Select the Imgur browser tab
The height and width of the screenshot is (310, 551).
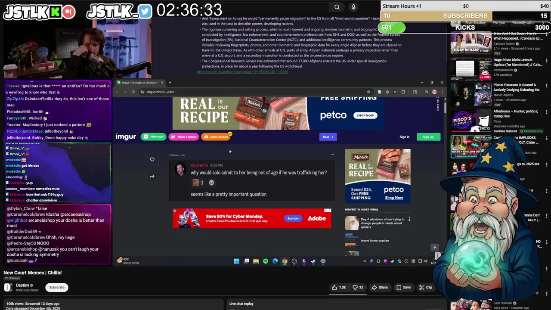[139, 83]
